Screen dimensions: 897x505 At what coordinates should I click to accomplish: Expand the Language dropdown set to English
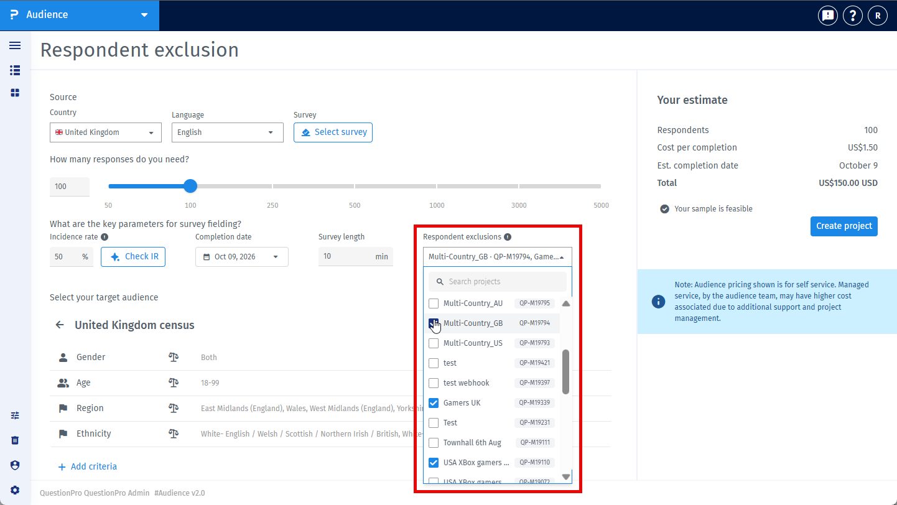228,132
